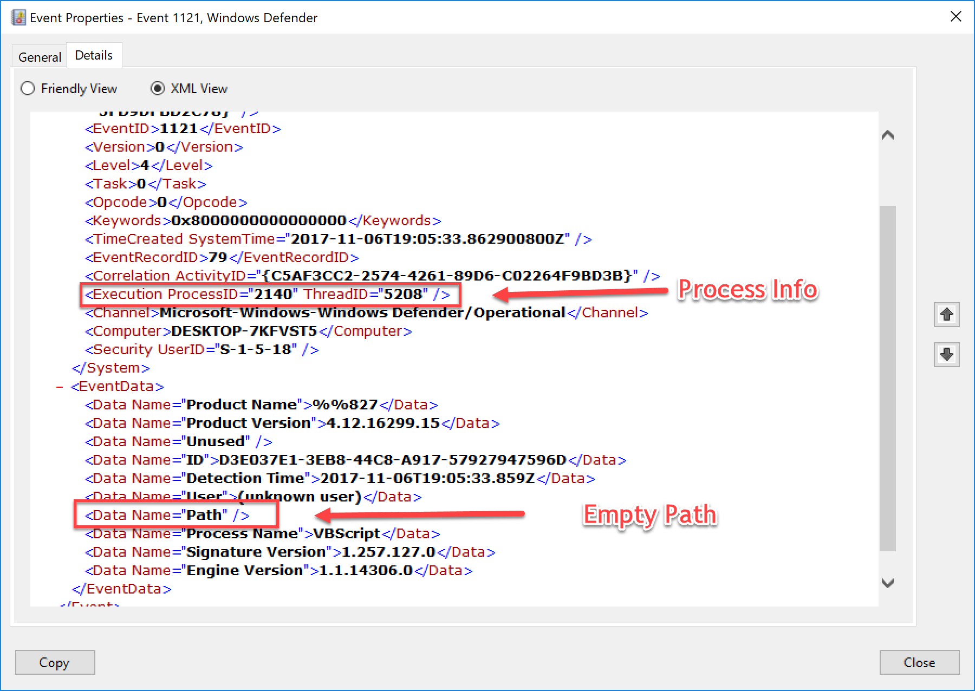The height and width of the screenshot is (691, 975).
Task: Click the Close button
Action: (x=919, y=662)
